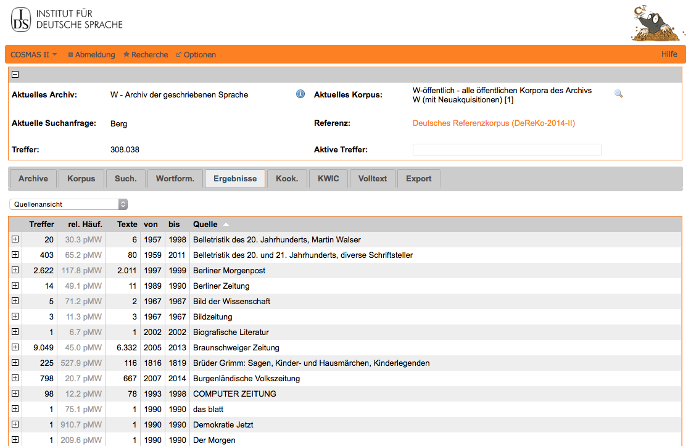Click the relative frequency 527.9 pMW

coord(81,363)
